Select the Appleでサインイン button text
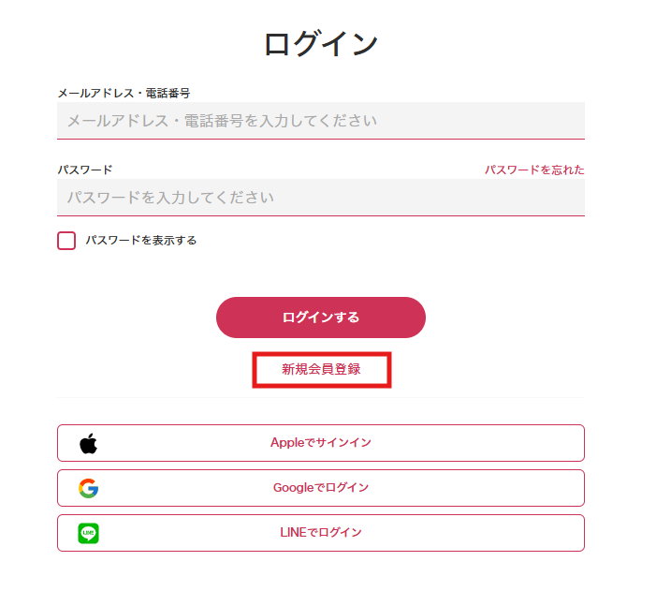 tap(321, 443)
